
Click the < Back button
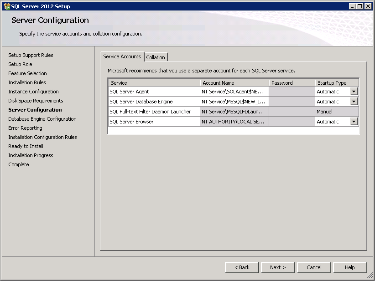[242, 267]
